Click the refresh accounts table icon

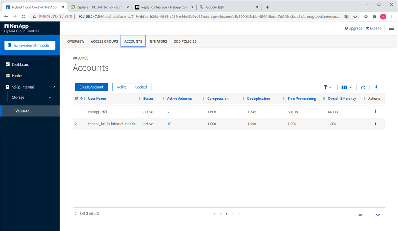363,87
